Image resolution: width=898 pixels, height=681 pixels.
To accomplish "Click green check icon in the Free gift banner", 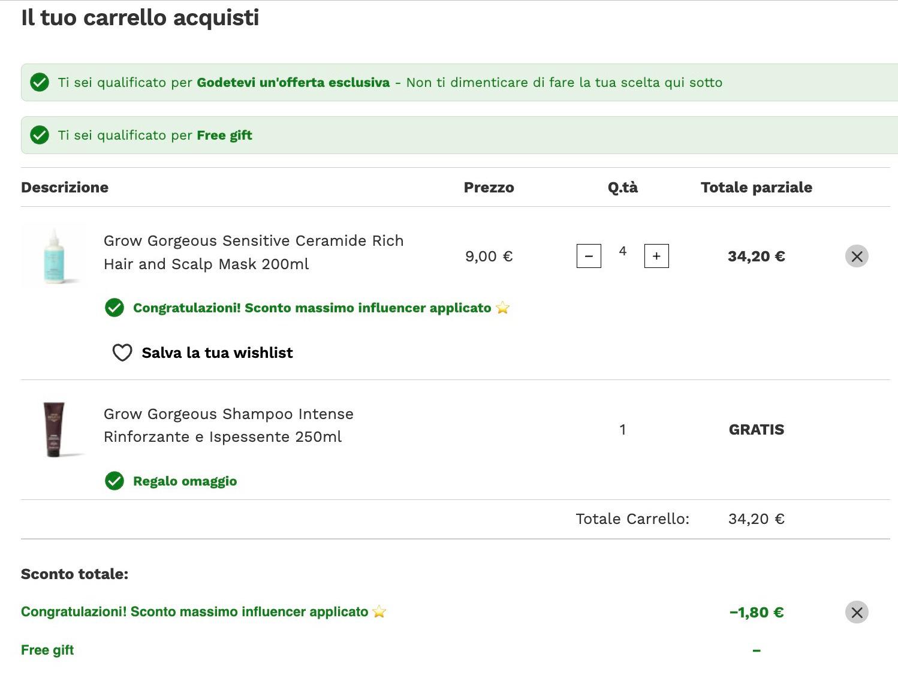I will click(40, 135).
